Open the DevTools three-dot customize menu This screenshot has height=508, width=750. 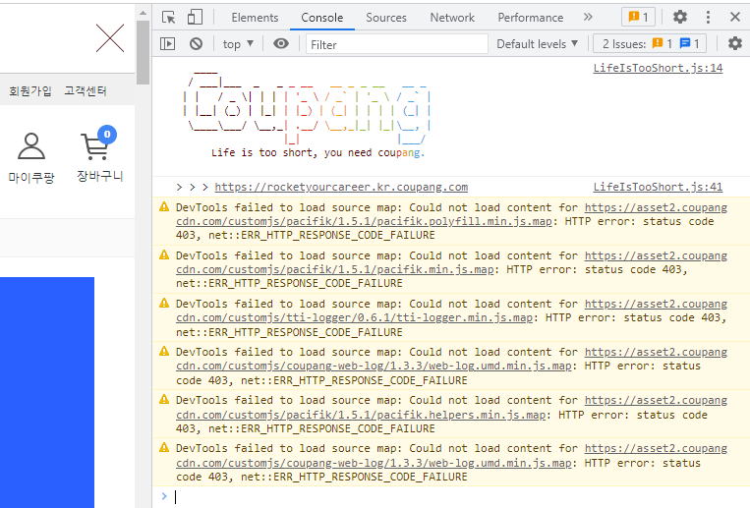pos(708,18)
